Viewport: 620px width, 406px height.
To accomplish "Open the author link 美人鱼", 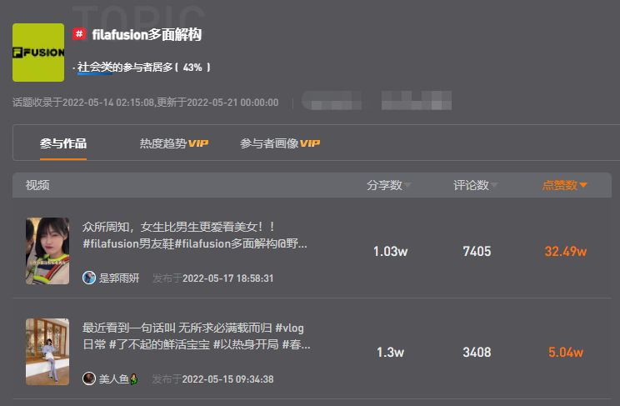I will tap(114, 379).
